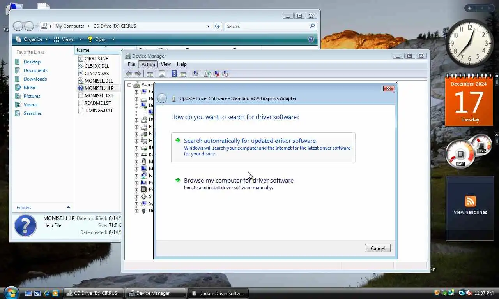
Task: Open Views dropdown arrow in Explorer
Action: [x=80, y=39]
